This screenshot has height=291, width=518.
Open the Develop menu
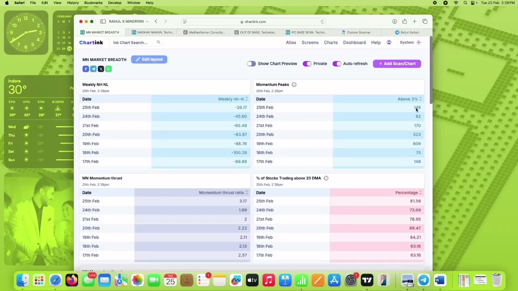[x=115, y=3]
